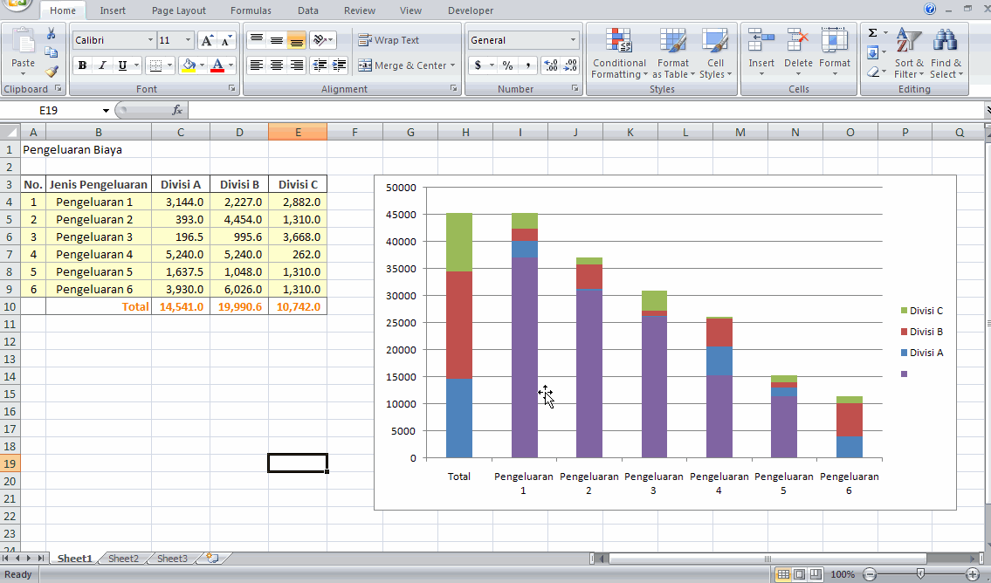This screenshot has height=583, width=991.
Task: Open the font color dropdown arrow
Action: pos(231,65)
